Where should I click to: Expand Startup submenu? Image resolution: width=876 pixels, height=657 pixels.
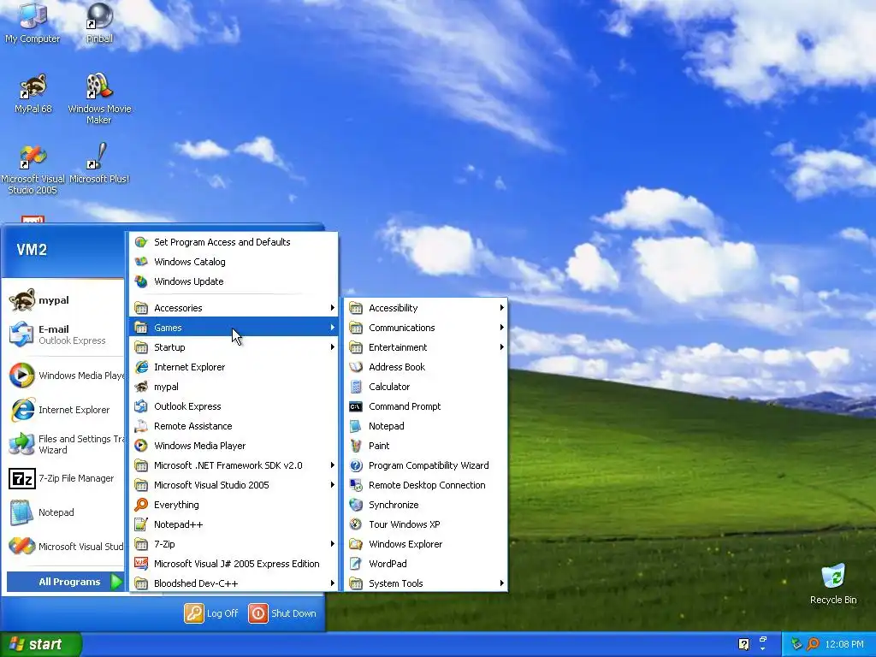coord(234,347)
